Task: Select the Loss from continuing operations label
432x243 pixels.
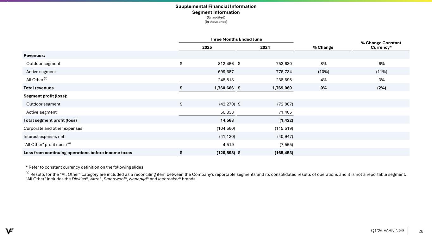Action: (x=78, y=153)
